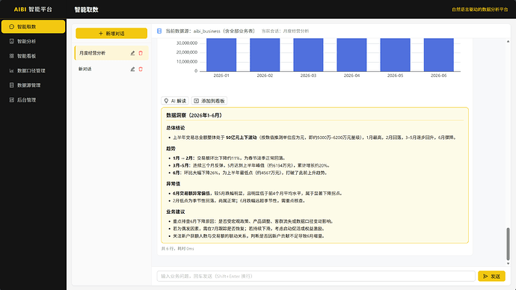Click the AI 解读 button
The image size is (516, 290).
tap(175, 101)
